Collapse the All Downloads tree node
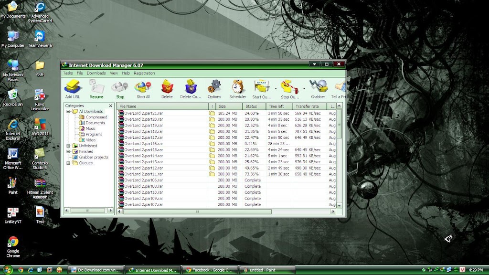Screen dimensions: 489x275 coord(68,111)
